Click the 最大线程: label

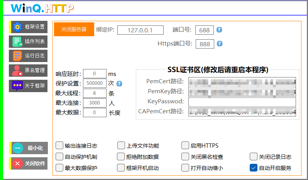[x=68, y=93]
